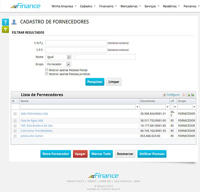
Task: Click the supplier person icon beside page title
Action: pos(14,22)
